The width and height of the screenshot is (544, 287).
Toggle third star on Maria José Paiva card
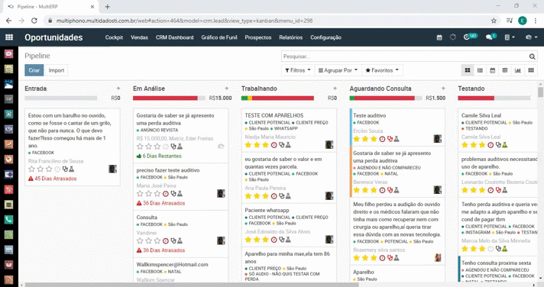[x=157, y=194]
